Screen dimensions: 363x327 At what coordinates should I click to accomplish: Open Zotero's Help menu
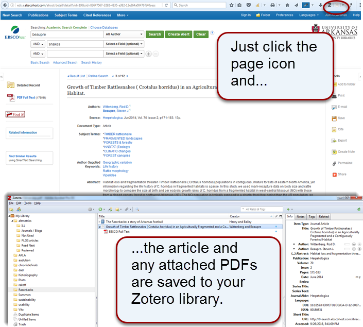click(x=38, y=203)
